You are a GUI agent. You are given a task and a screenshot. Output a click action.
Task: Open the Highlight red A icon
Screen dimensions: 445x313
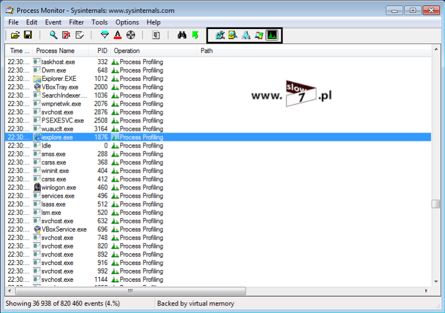[x=118, y=35]
